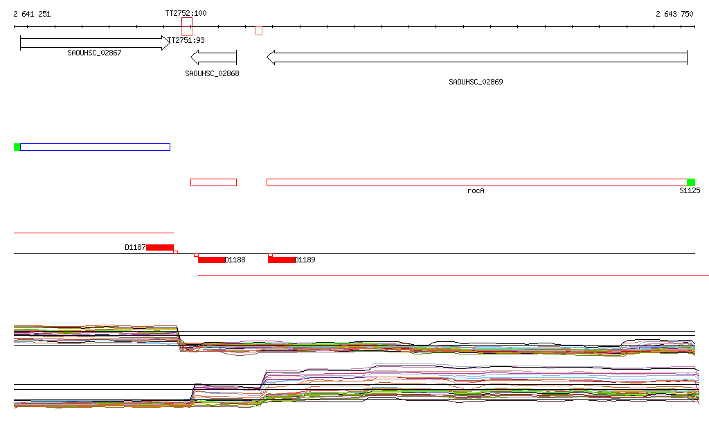Click the S1125 label
This screenshot has width=709, height=423.
pyautogui.click(x=690, y=190)
